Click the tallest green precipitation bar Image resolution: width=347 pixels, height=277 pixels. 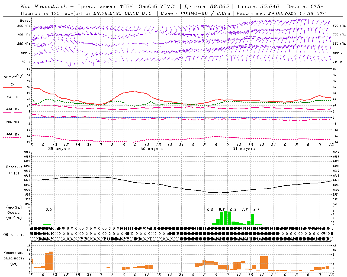click(226, 218)
